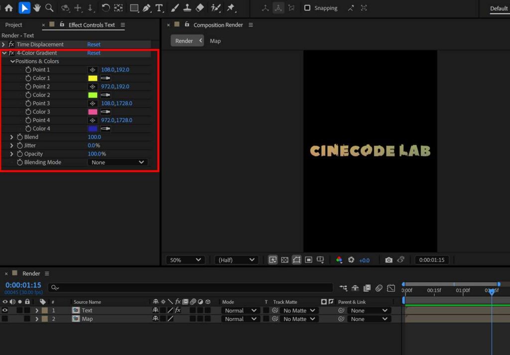Click the reset exposure icon

tap(351, 260)
